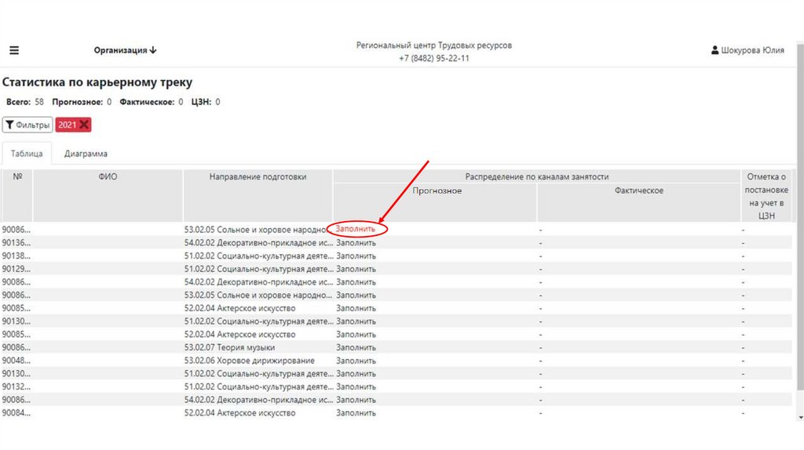Click the user icon beside Шокурова Юлия
The width and height of the screenshot is (804, 450).
714,50
